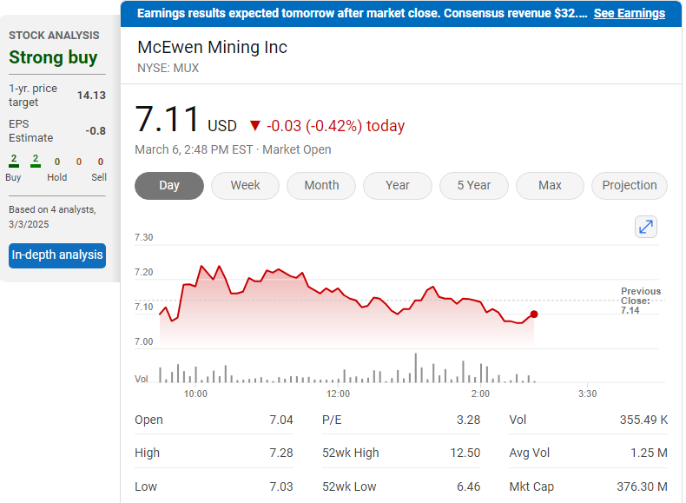The width and height of the screenshot is (686, 503).
Task: Click the Hold analyst rating count
Action: 57,162
